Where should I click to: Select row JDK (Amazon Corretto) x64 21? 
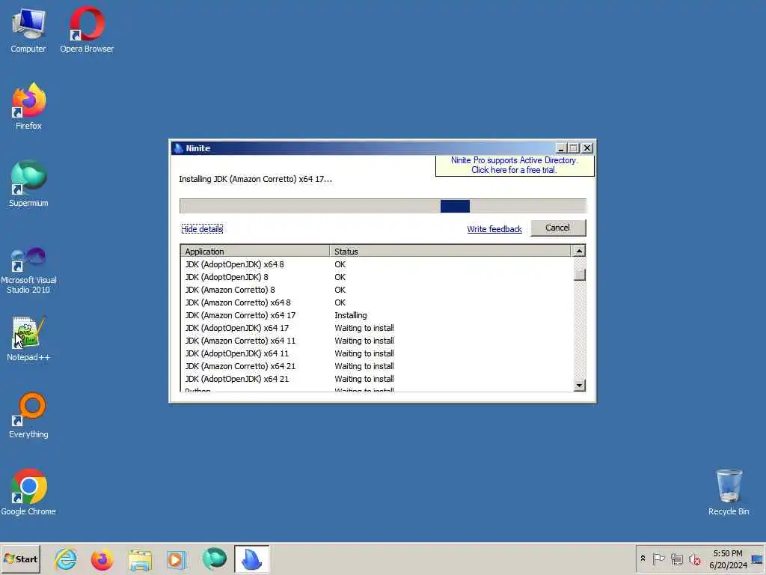[x=376, y=366]
